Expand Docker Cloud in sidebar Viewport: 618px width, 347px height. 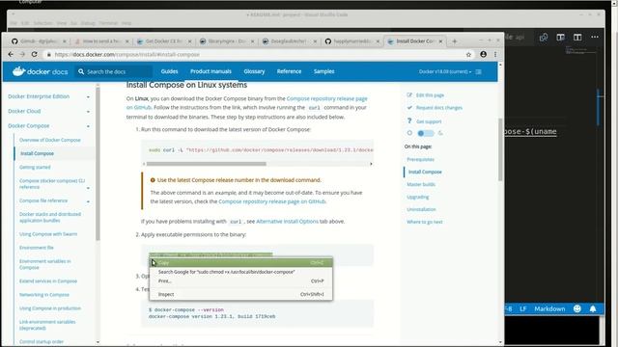pos(88,112)
